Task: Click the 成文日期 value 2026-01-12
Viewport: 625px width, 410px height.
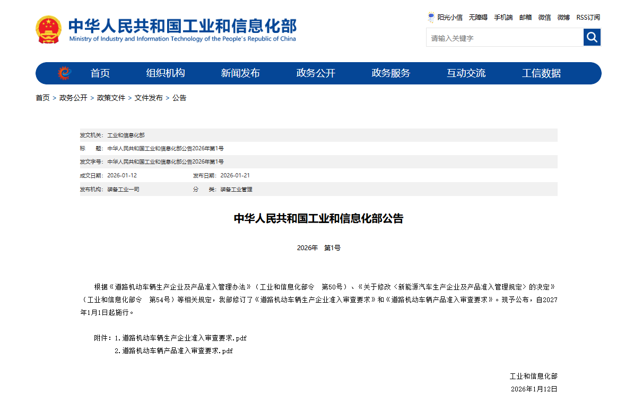Action: (122, 175)
